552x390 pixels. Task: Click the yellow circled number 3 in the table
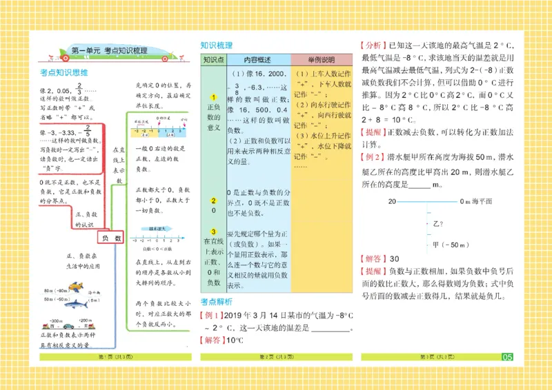pyautogui.click(x=213, y=232)
